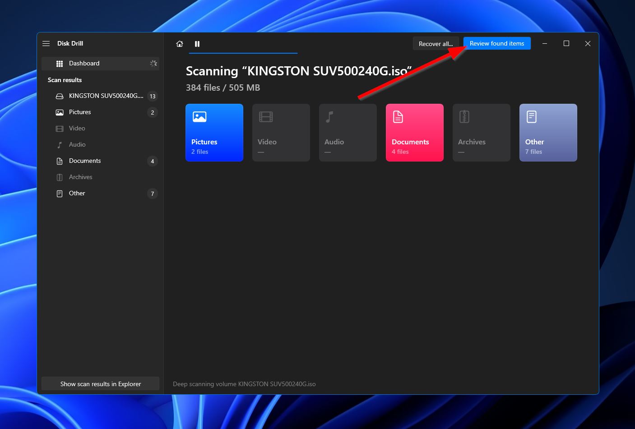
Task: Open the Pictures 2 files card
Action: click(x=214, y=133)
